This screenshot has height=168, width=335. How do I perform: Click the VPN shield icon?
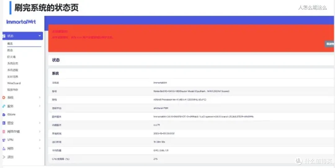[4, 140]
